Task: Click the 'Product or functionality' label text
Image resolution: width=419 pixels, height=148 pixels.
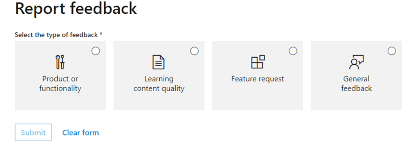Action: (60, 83)
